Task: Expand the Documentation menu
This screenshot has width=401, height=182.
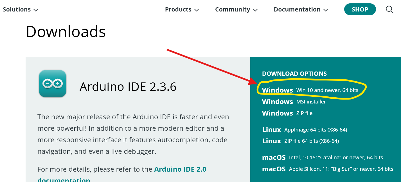Action: [301, 9]
